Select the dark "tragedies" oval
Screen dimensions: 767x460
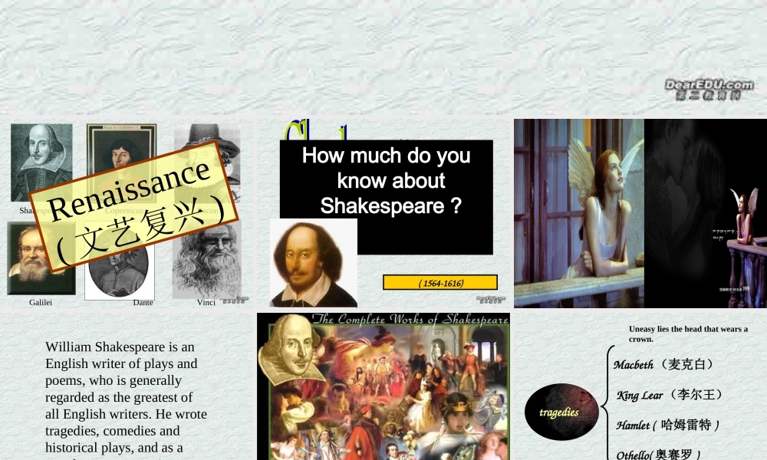[x=561, y=412]
